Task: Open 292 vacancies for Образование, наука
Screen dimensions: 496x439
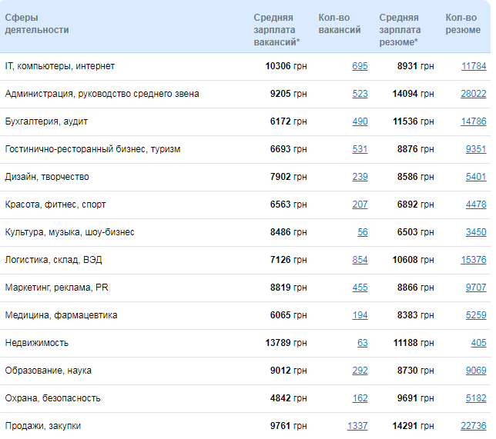Action: pyautogui.click(x=360, y=371)
